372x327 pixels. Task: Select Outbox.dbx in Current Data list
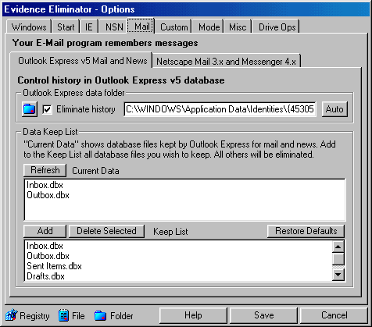pos(48,195)
